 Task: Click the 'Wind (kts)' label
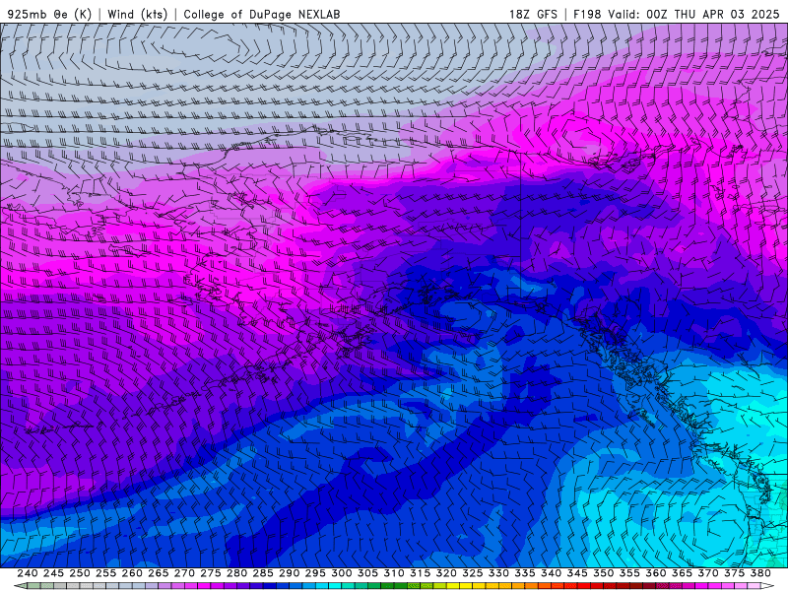pyautogui.click(x=137, y=14)
